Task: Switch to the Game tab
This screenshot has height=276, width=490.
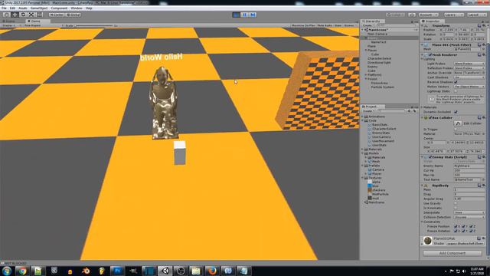Action: tap(35, 21)
